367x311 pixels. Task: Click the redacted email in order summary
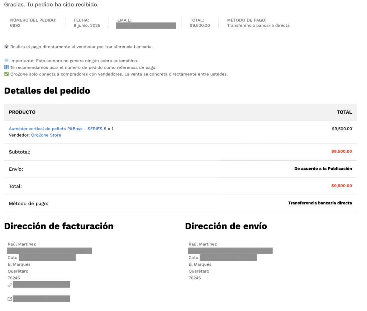pyautogui.click(x=146, y=25)
